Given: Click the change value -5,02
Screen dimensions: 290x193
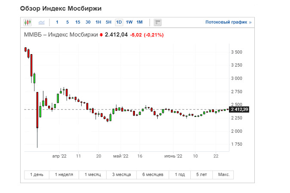Looking at the screenshot, I should [x=136, y=35].
